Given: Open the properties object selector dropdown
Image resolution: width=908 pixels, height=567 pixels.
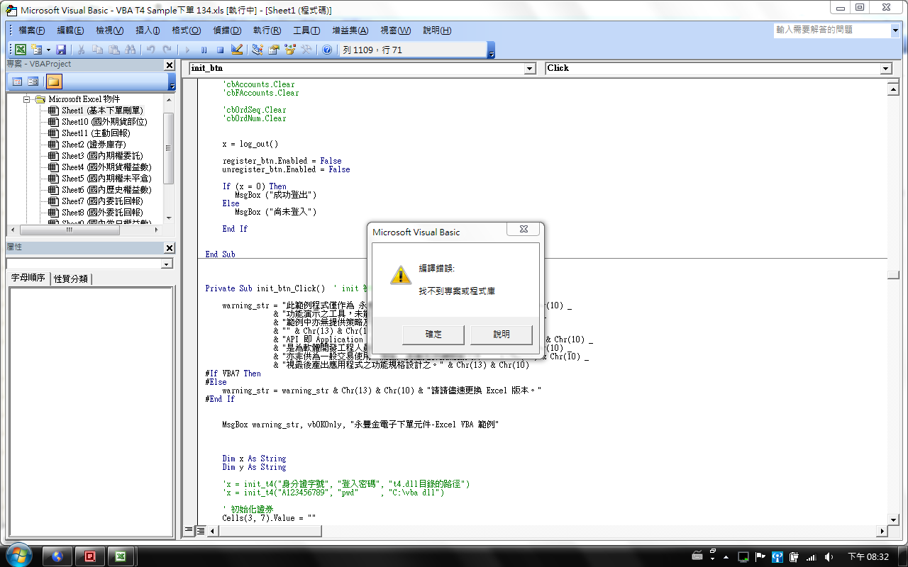Looking at the screenshot, I should [167, 264].
